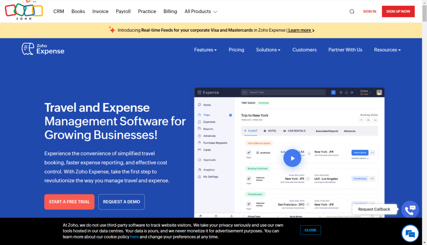Close the cookie notice banner
Image resolution: width=427 pixels, height=245 pixels.
pyautogui.click(x=310, y=230)
